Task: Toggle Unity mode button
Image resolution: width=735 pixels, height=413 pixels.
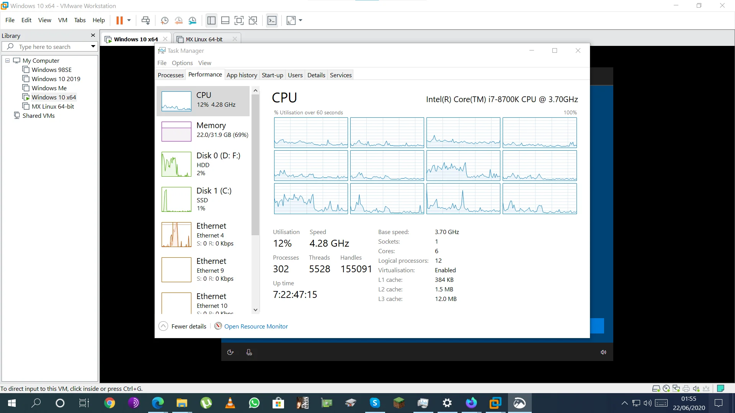Action: point(253,20)
